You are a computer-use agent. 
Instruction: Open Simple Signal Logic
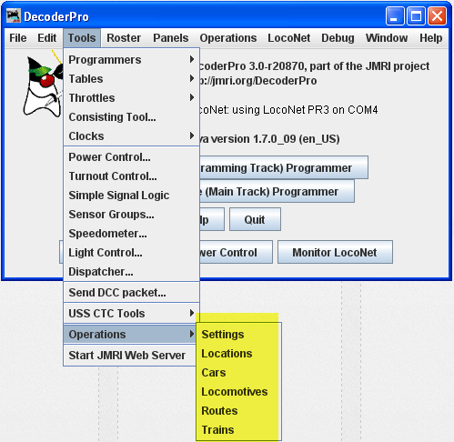[x=131, y=196]
